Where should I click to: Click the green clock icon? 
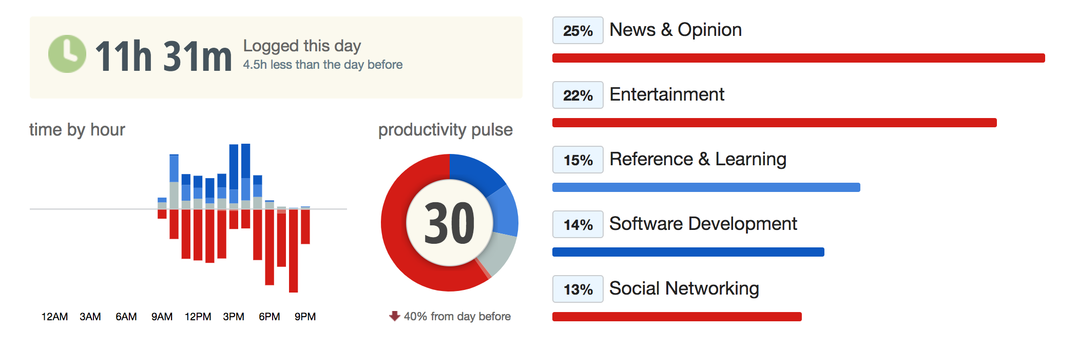pyautogui.click(x=67, y=54)
